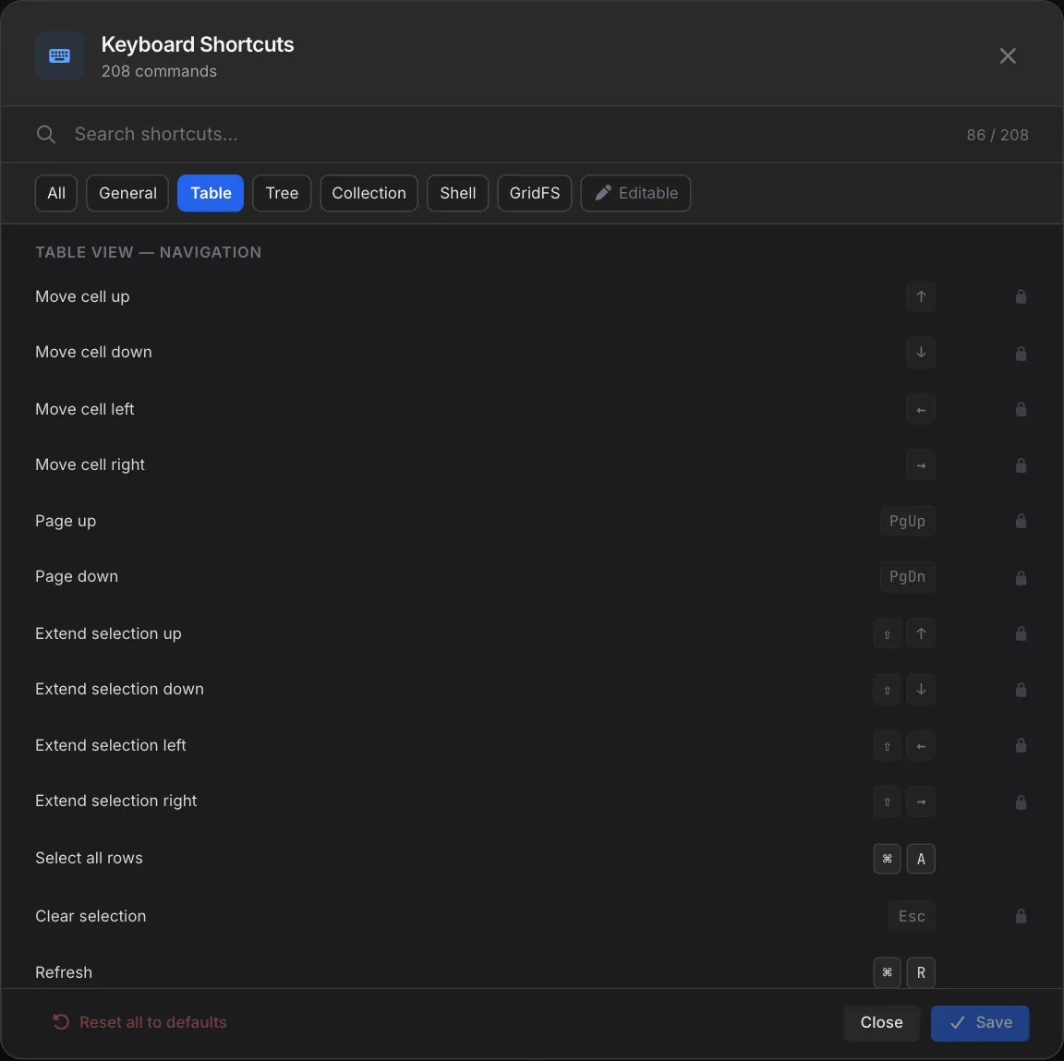1064x1061 pixels.
Task: Click the lock icon for Move cell left
Action: point(1021,409)
